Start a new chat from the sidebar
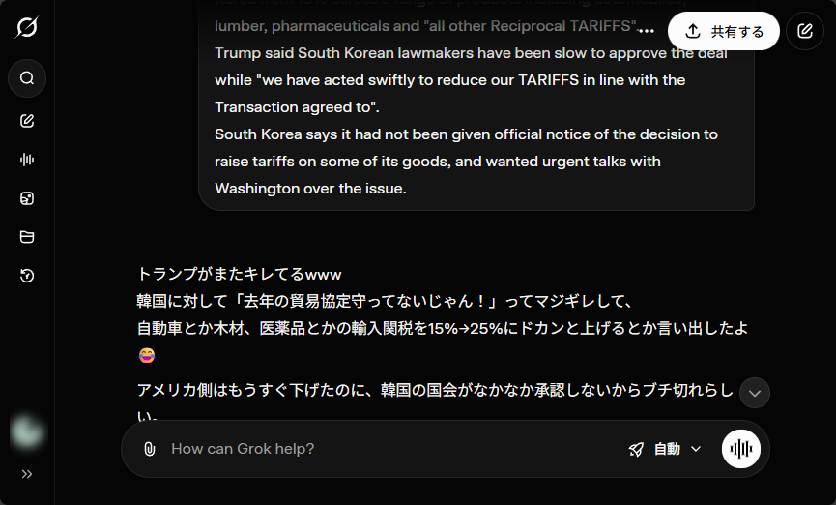 point(27,121)
